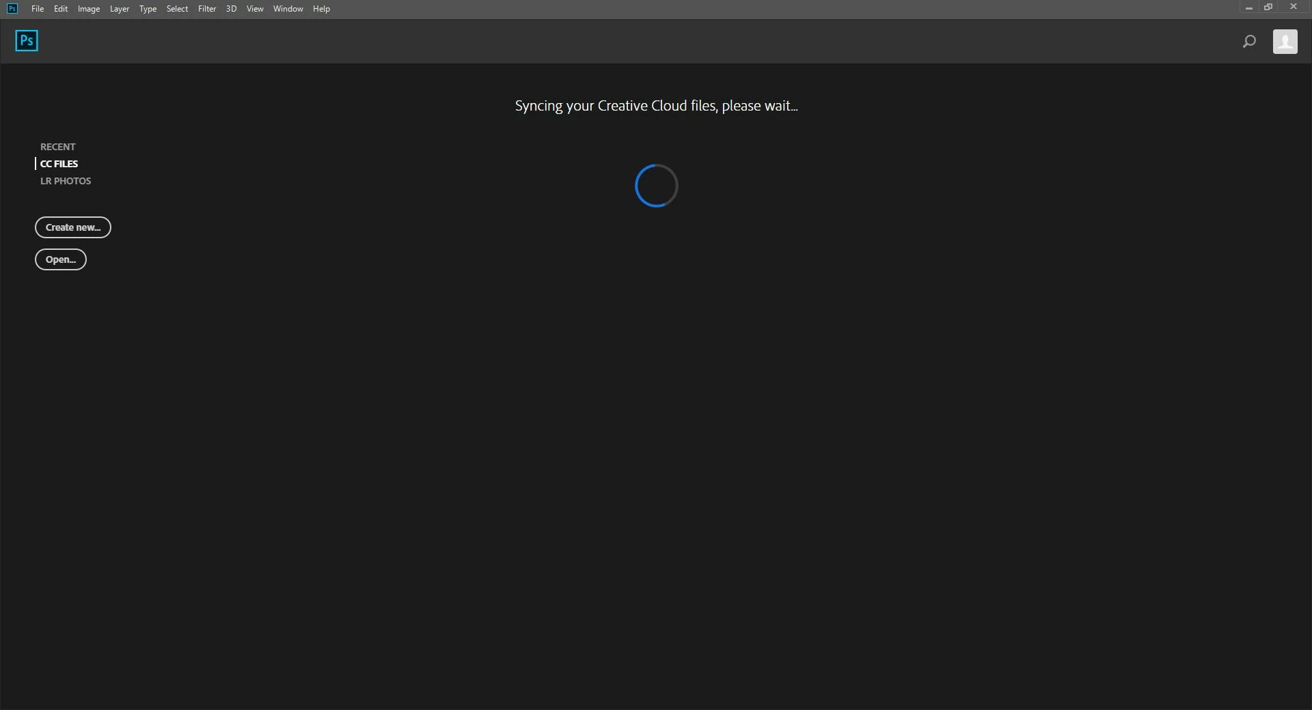
Task: Open the Filter menu
Action: coord(207,9)
